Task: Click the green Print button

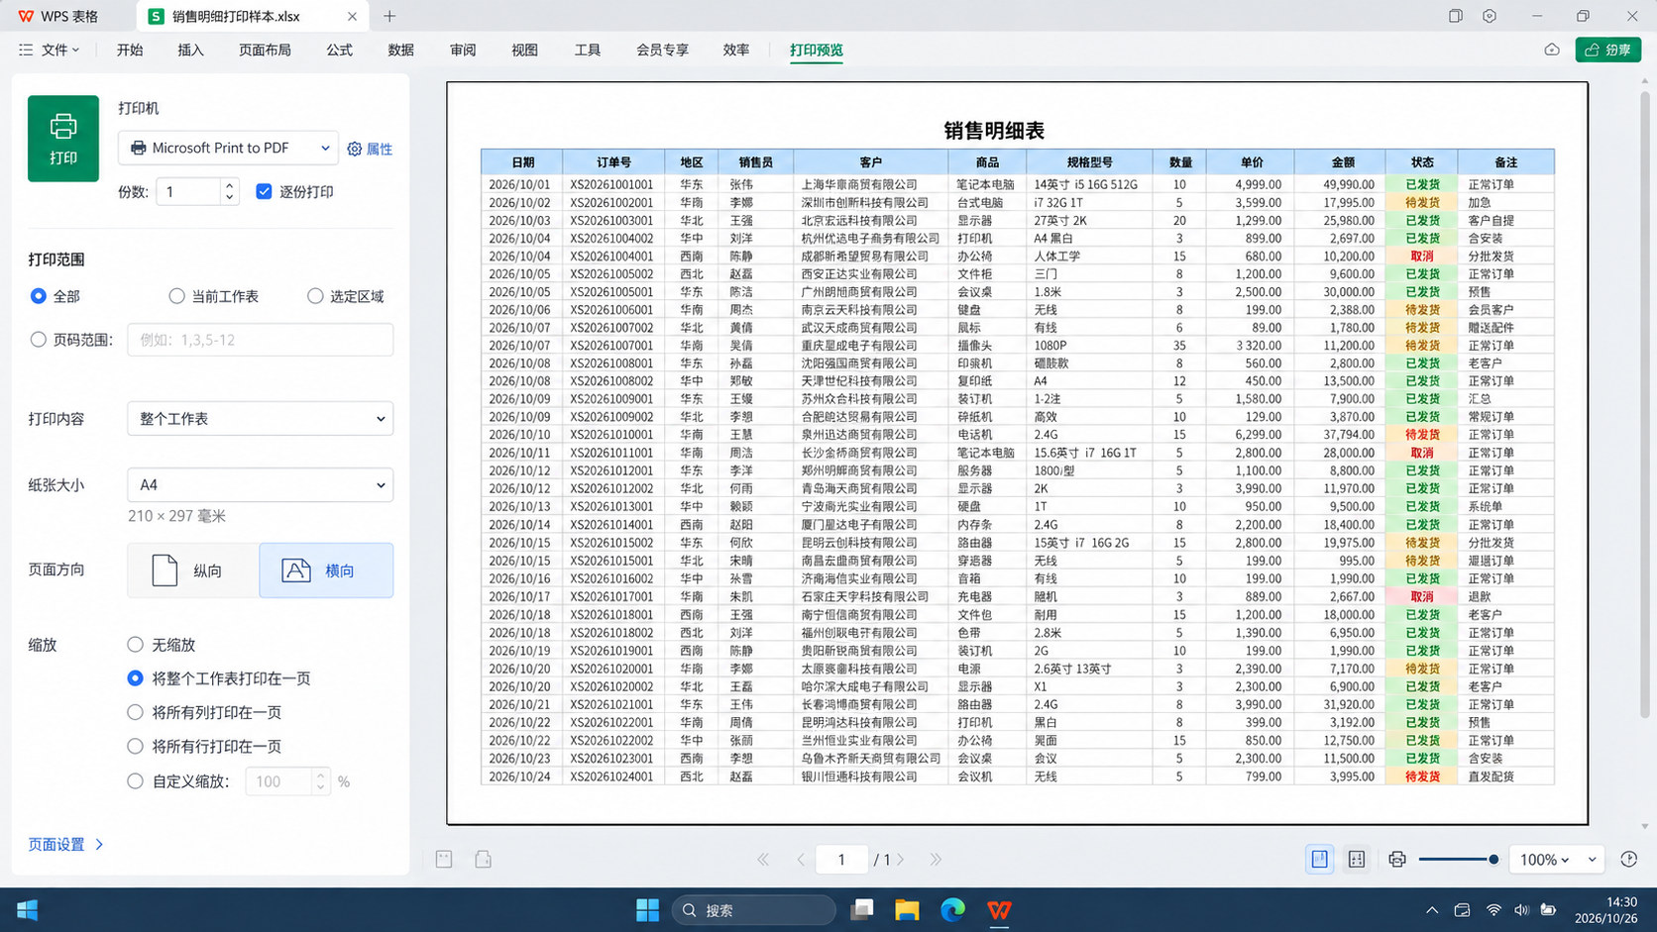Action: tap(63, 139)
